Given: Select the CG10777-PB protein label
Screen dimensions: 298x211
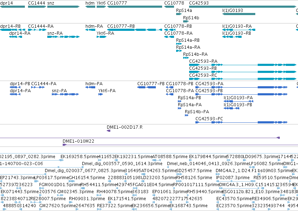Looking at the screenshot, I should pos(151,84).
